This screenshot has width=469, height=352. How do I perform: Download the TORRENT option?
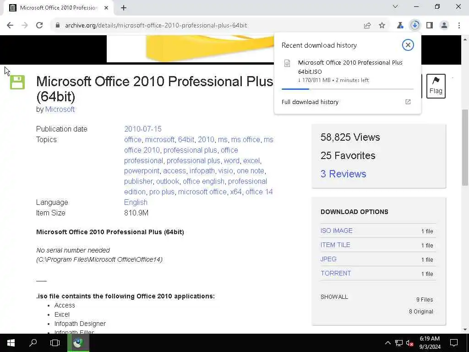point(336,273)
